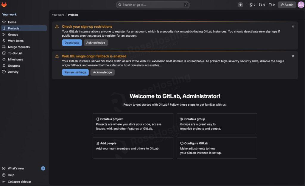Open the Configure GitLab card
Viewport: 305px width, 186px height.
(x=217, y=148)
